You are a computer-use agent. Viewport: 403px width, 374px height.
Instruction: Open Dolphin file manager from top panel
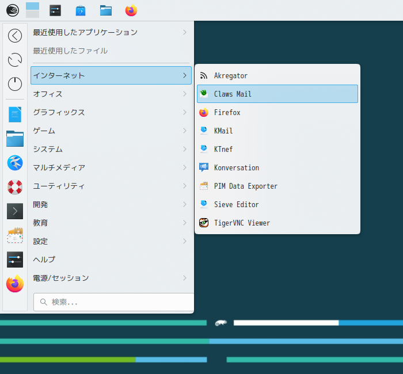click(106, 10)
